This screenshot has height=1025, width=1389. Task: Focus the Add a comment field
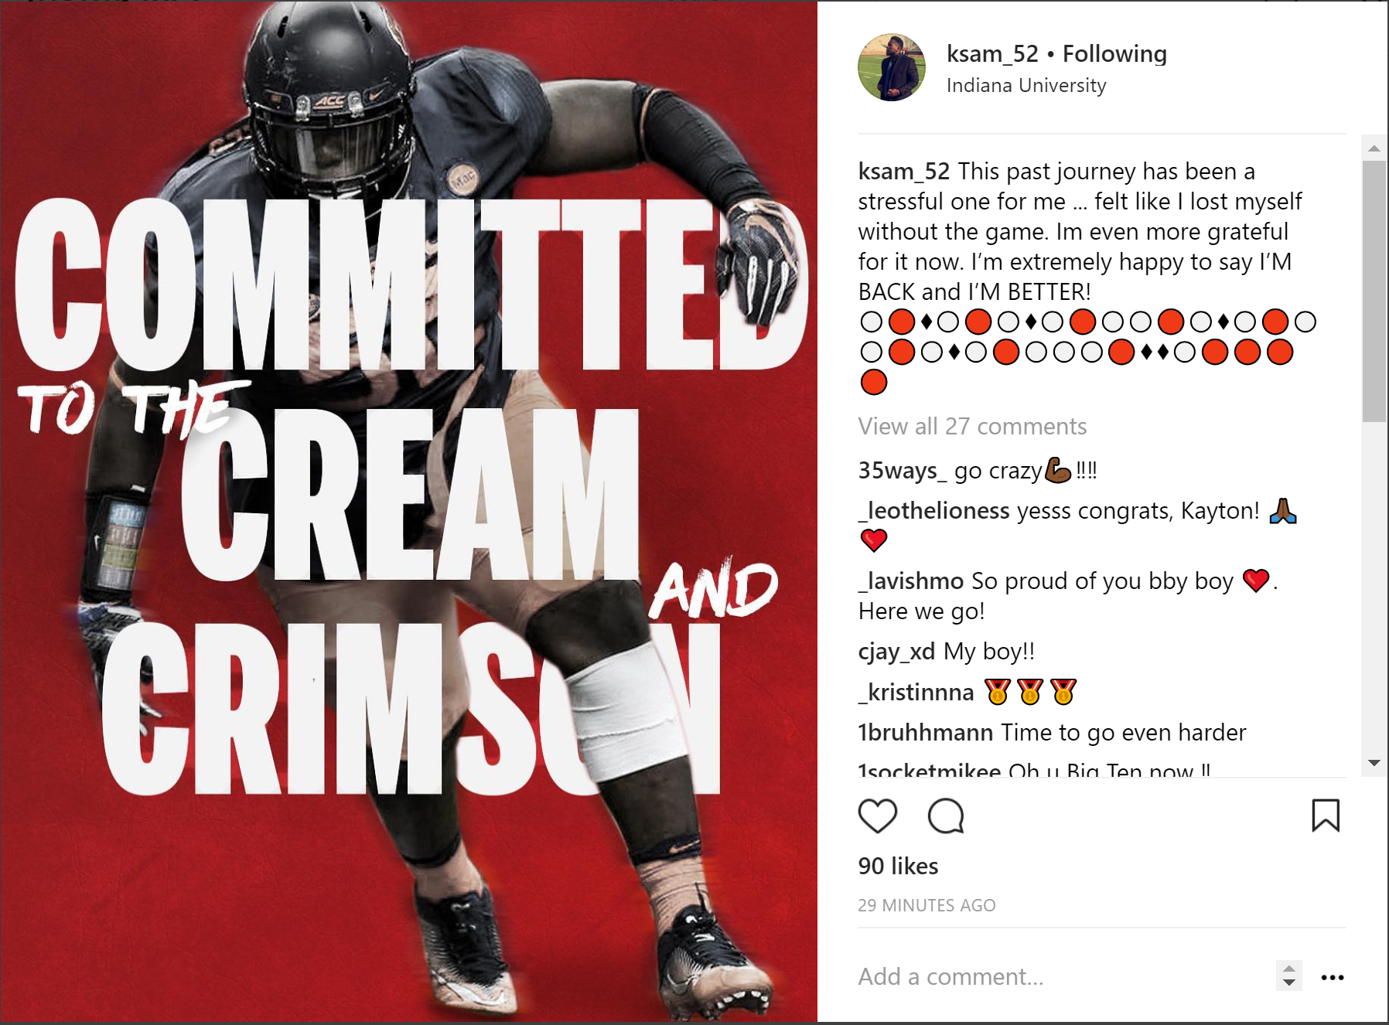coord(1063,976)
